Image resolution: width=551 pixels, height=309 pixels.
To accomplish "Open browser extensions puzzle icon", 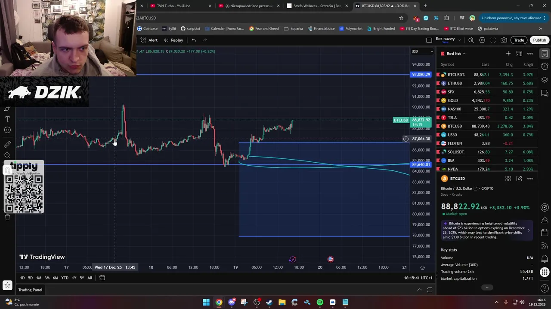I will [x=446, y=18].
